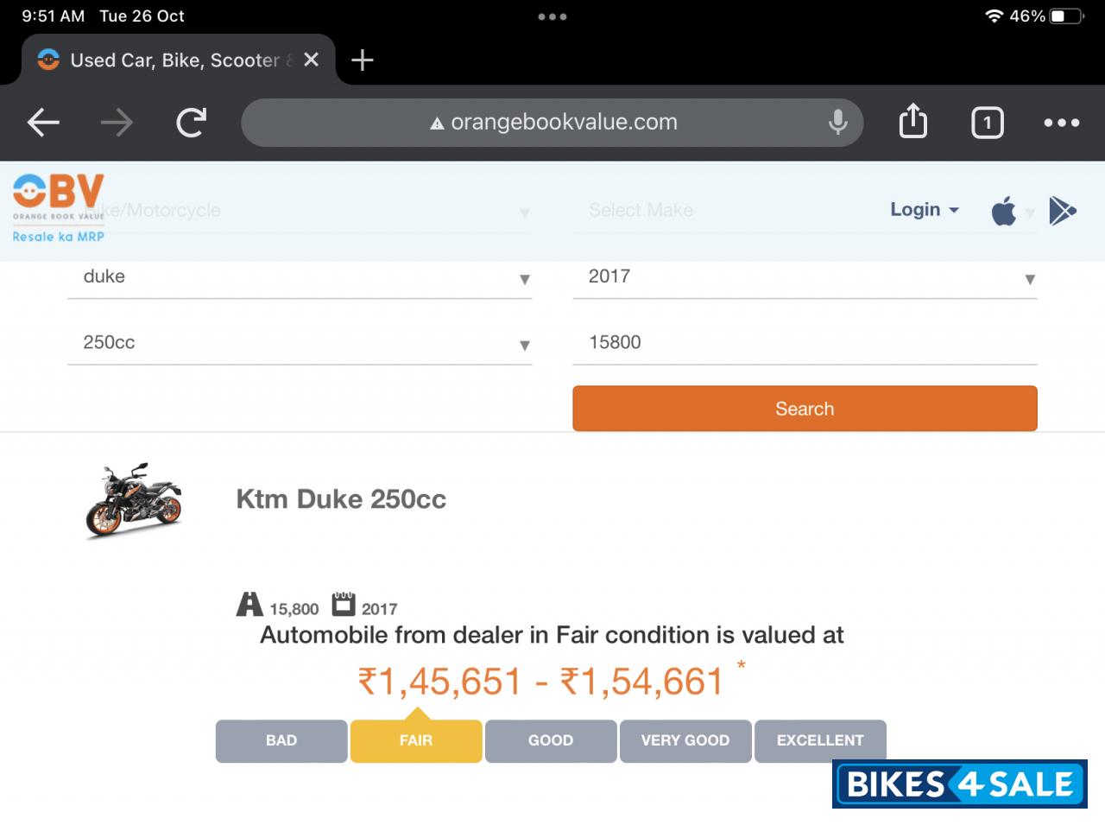1105x825 pixels.
Task: Navigate back using the back arrow
Action: [x=42, y=122]
